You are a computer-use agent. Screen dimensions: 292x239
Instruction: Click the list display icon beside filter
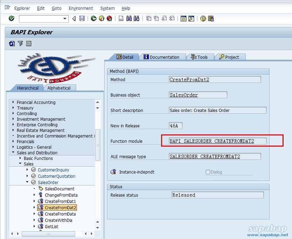tap(29, 44)
